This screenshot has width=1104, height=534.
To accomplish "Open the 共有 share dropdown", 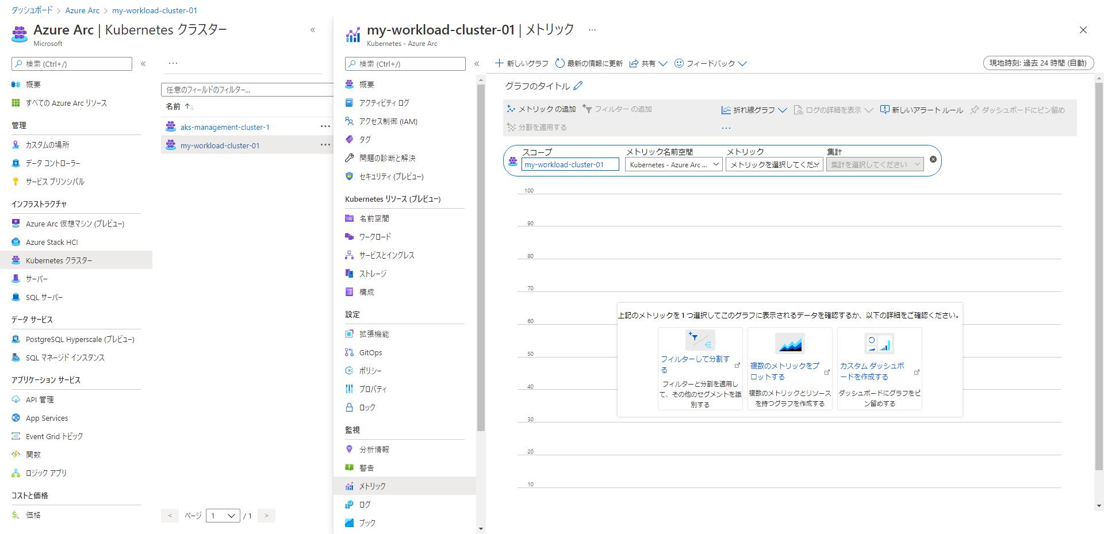I will pos(648,63).
